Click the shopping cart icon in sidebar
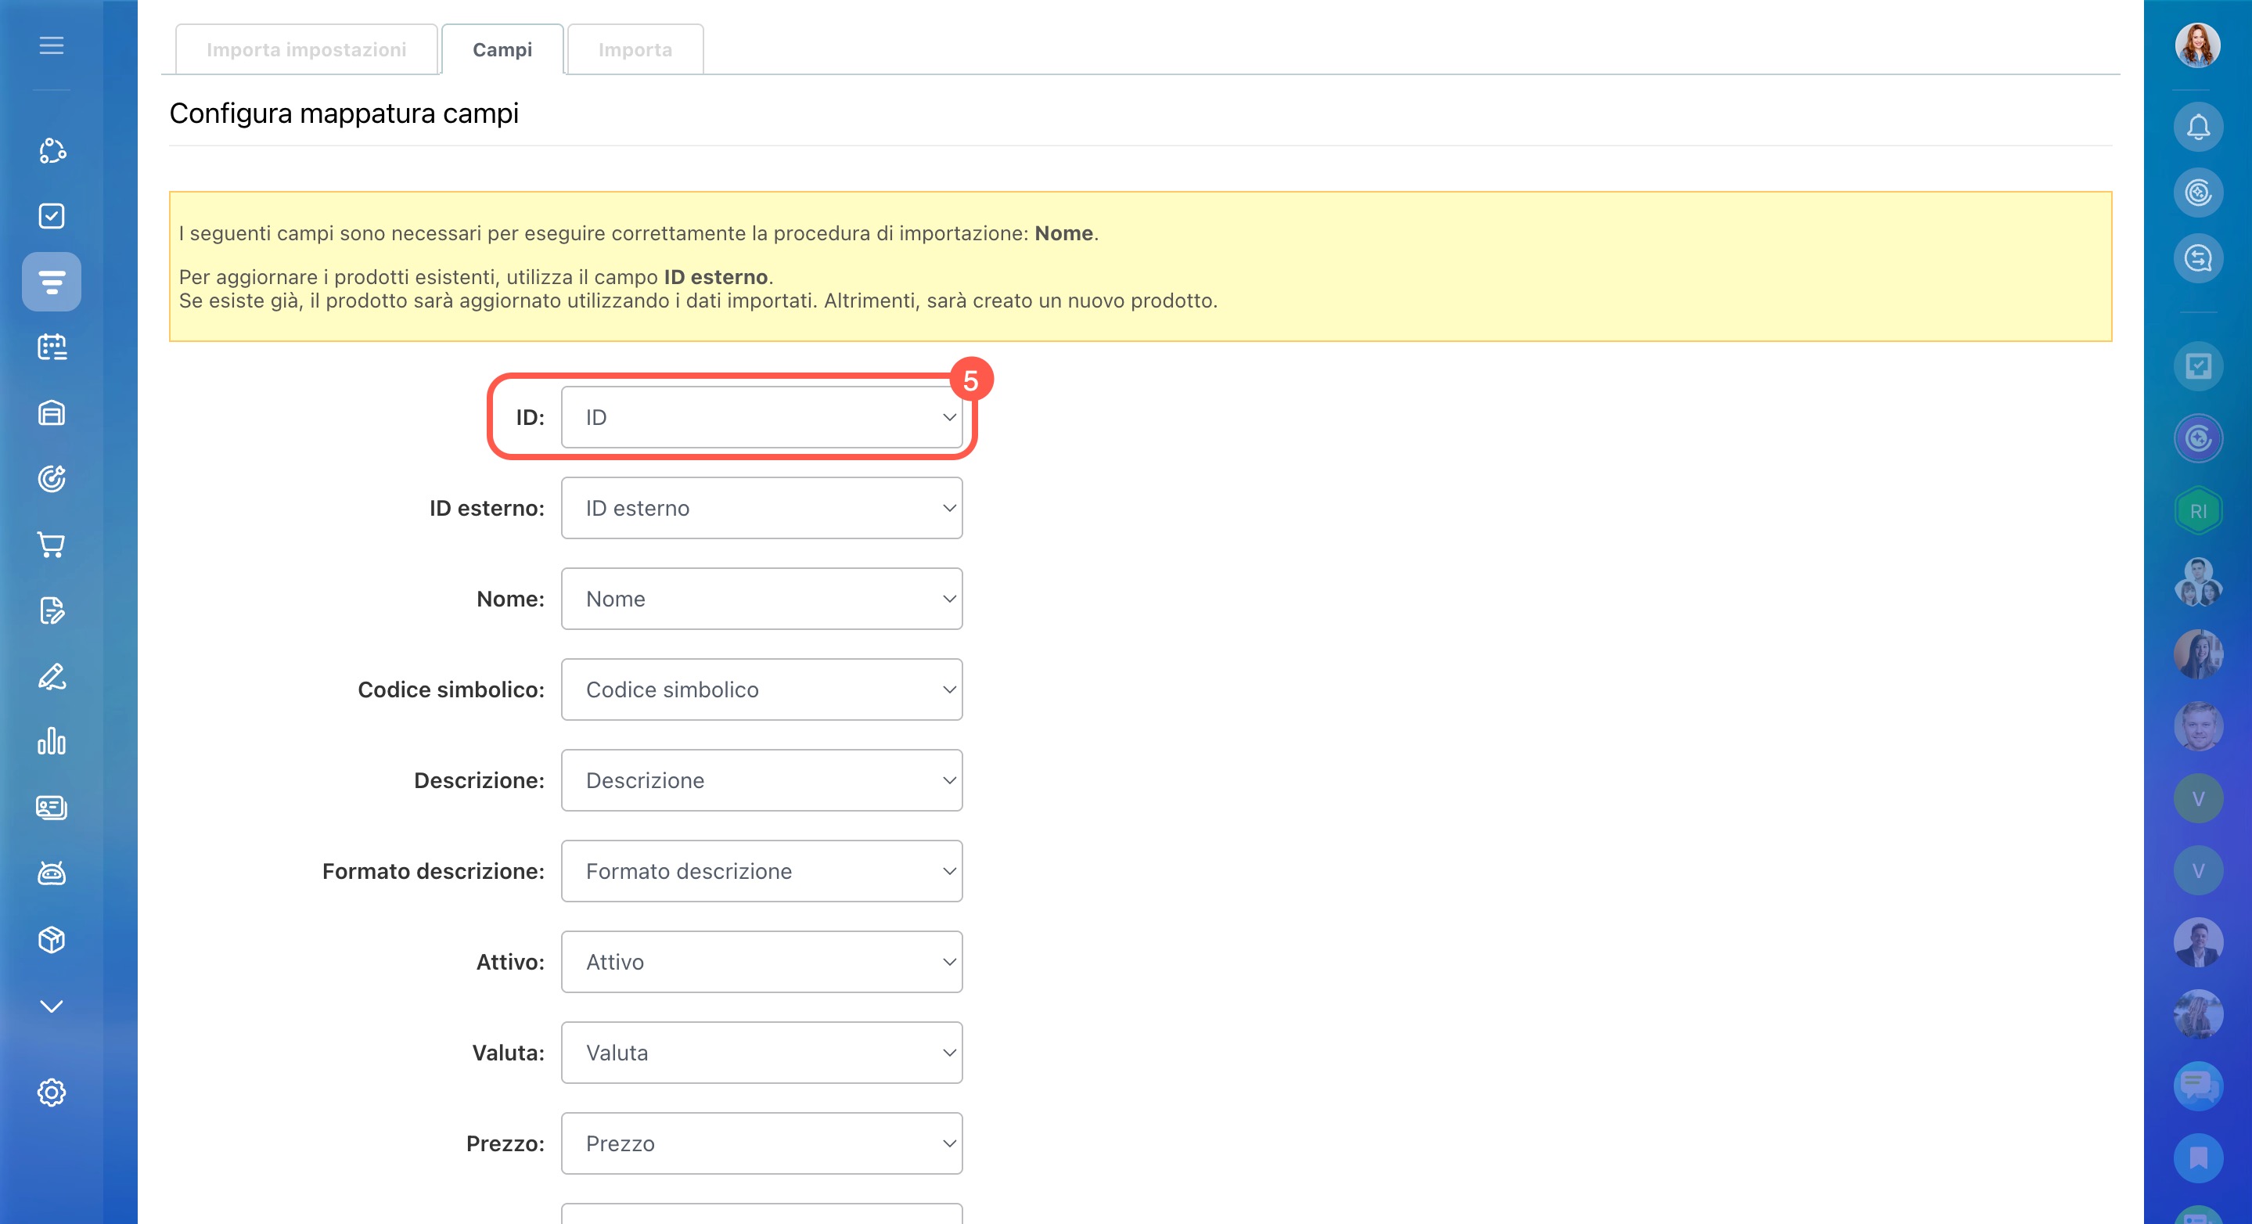Image resolution: width=2252 pixels, height=1224 pixels. coord(52,545)
